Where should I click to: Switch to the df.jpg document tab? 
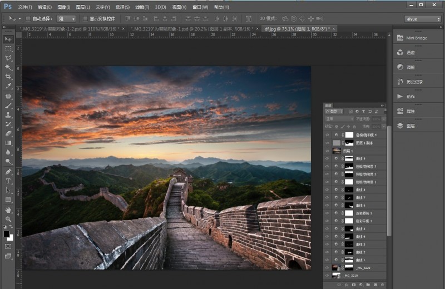pyautogui.click(x=297, y=29)
